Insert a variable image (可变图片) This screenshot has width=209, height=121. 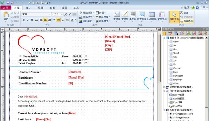142,16
